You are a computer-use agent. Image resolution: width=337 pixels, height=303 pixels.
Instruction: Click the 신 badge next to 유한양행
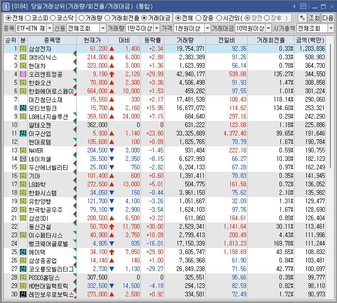tap(23, 201)
